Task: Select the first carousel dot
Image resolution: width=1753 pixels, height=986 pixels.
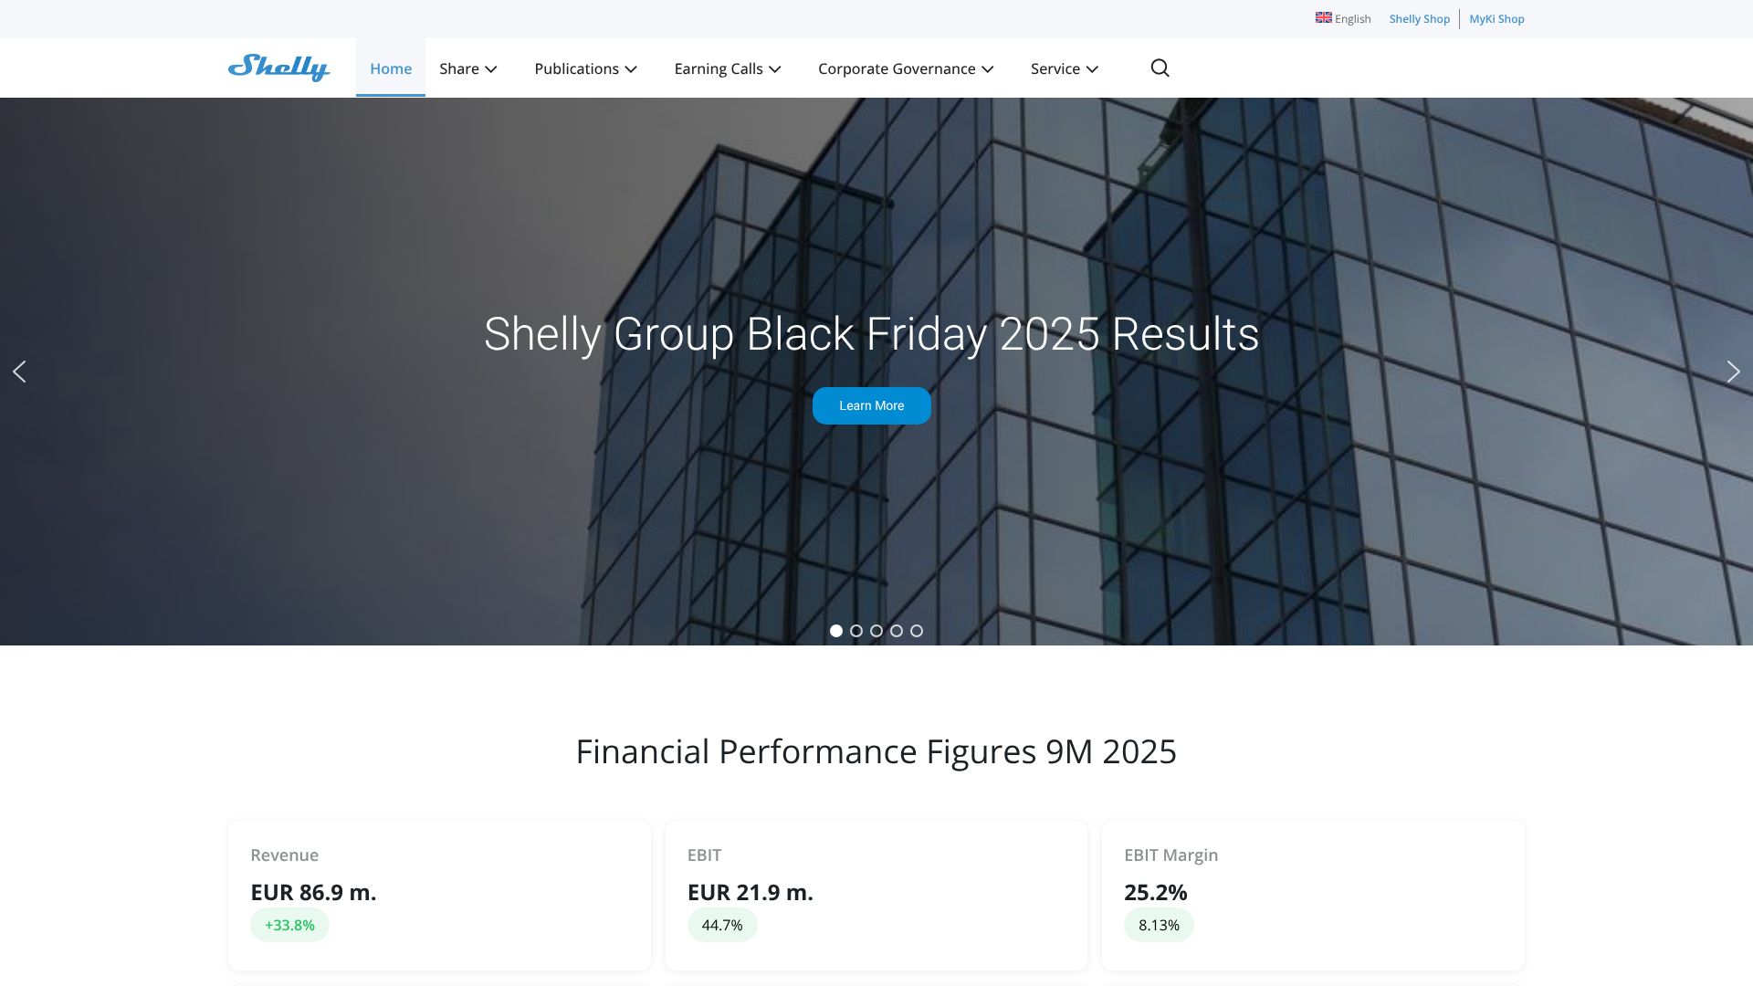Action: pos(835,631)
